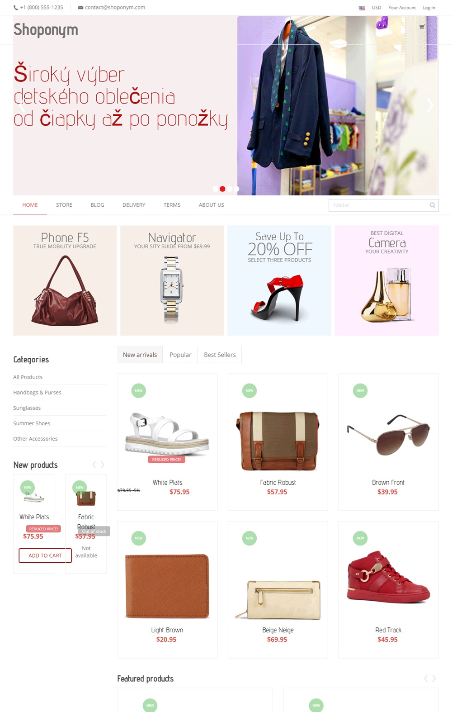Screen dimensions: 452x712
Task: Click the search magnifier icon
Action: [433, 205]
